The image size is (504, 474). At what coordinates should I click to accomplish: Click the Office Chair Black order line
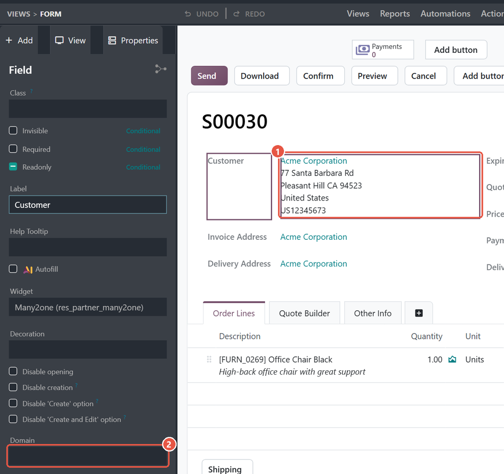(276, 359)
